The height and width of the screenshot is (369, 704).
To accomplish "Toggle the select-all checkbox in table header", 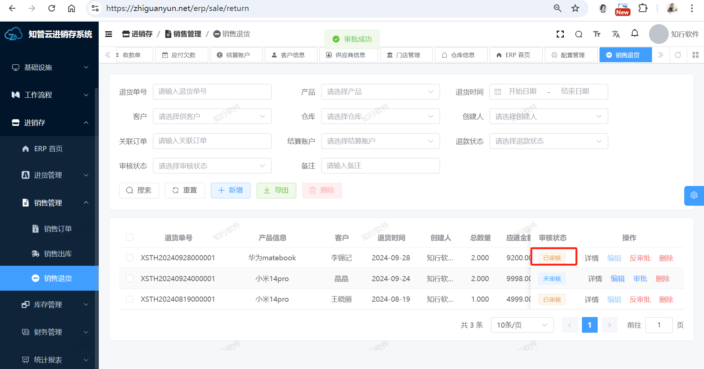I will click(x=129, y=238).
